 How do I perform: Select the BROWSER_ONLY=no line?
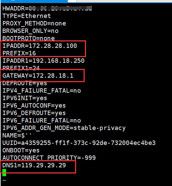[30, 31]
